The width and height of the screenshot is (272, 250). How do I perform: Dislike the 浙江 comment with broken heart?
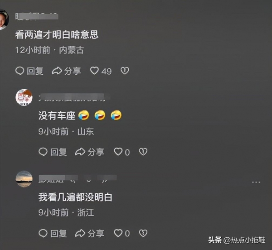pos(143,233)
